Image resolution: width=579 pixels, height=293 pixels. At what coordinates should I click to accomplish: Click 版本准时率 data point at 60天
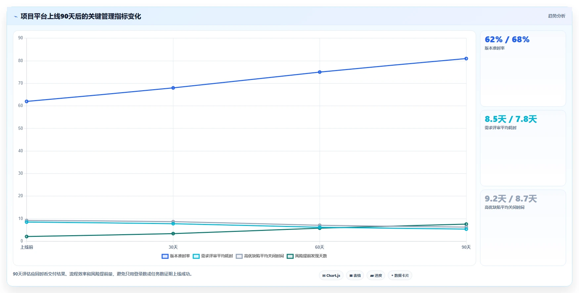click(x=320, y=72)
